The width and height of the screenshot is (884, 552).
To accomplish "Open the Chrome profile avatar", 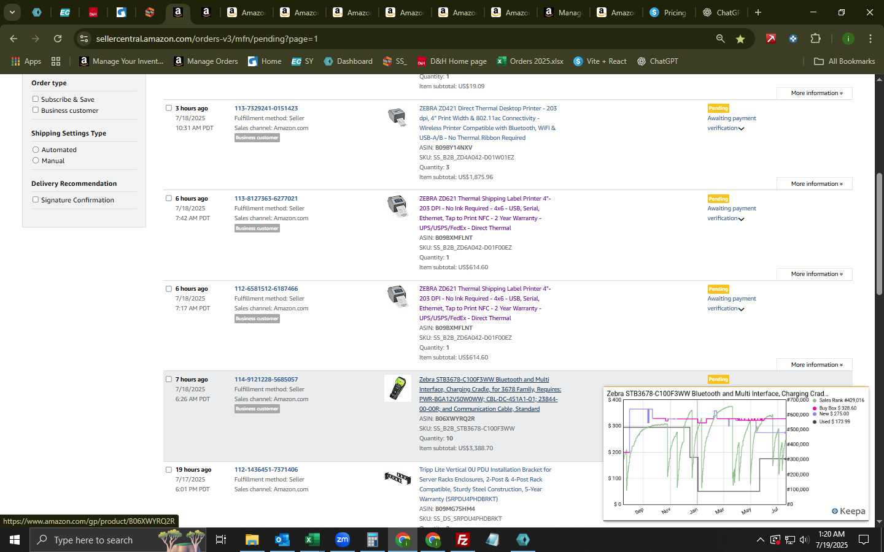I will 848,39.
